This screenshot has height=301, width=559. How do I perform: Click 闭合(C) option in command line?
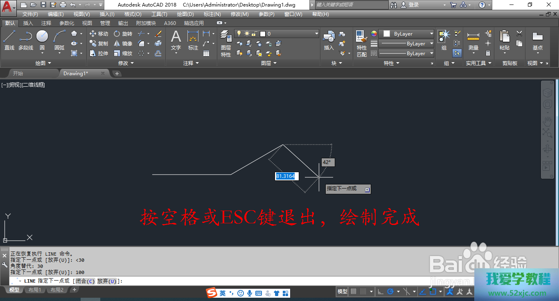point(85,281)
